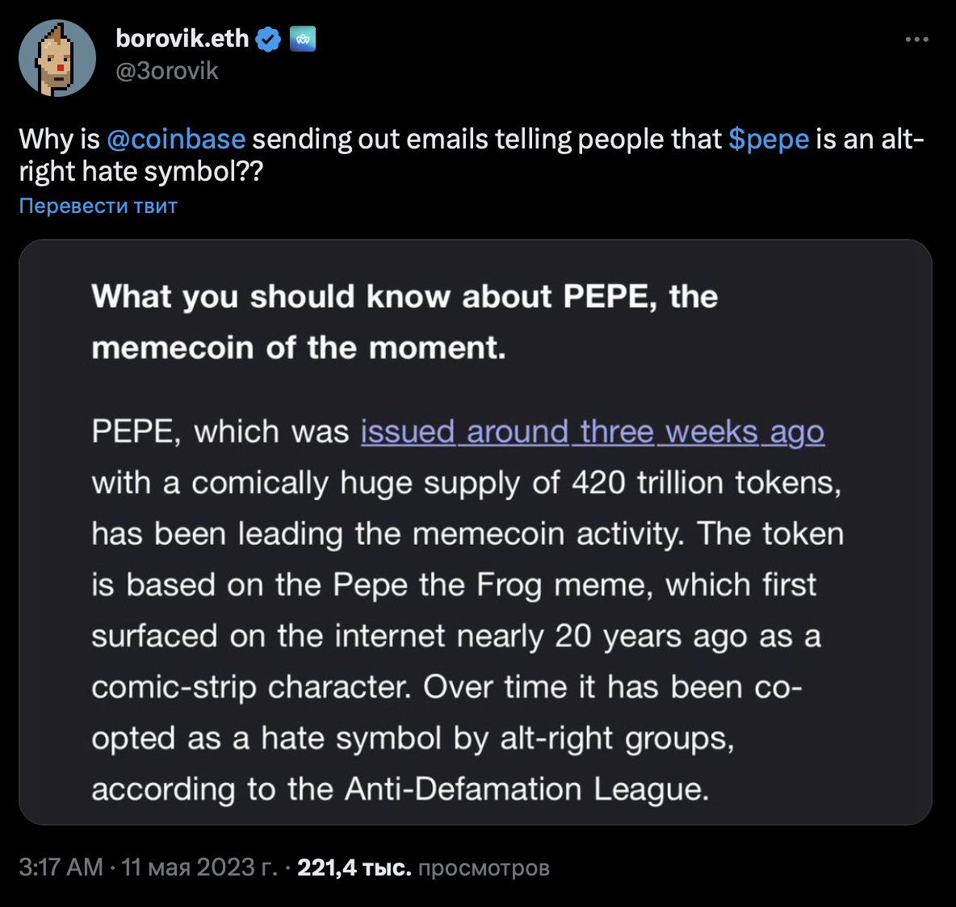Click the 'right hate symbol??' tweet text
The image size is (956, 907).
(x=140, y=171)
